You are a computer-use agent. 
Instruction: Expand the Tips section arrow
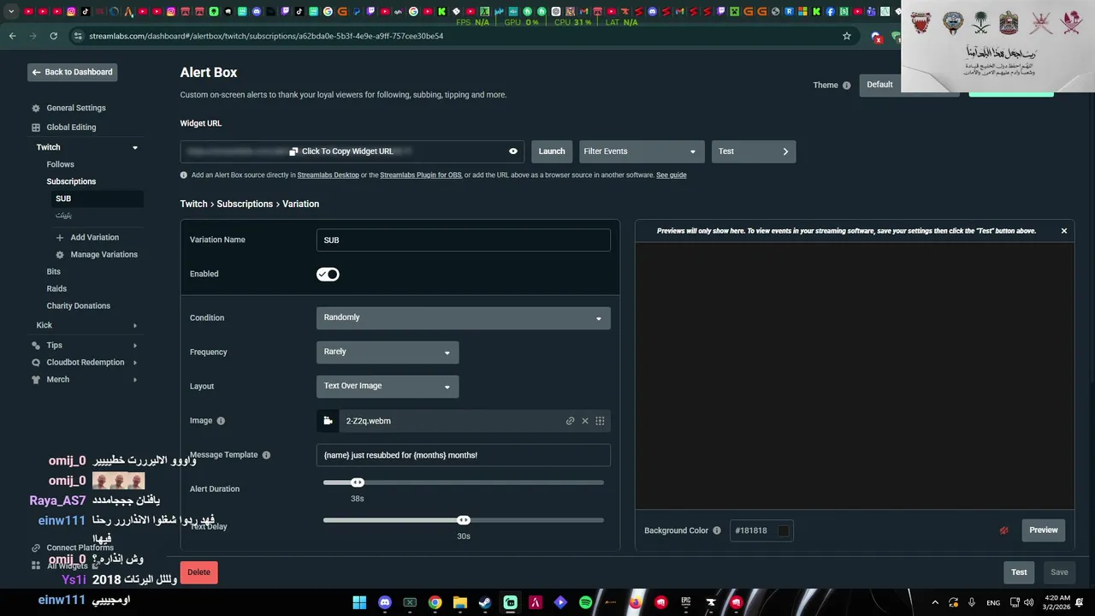point(134,346)
